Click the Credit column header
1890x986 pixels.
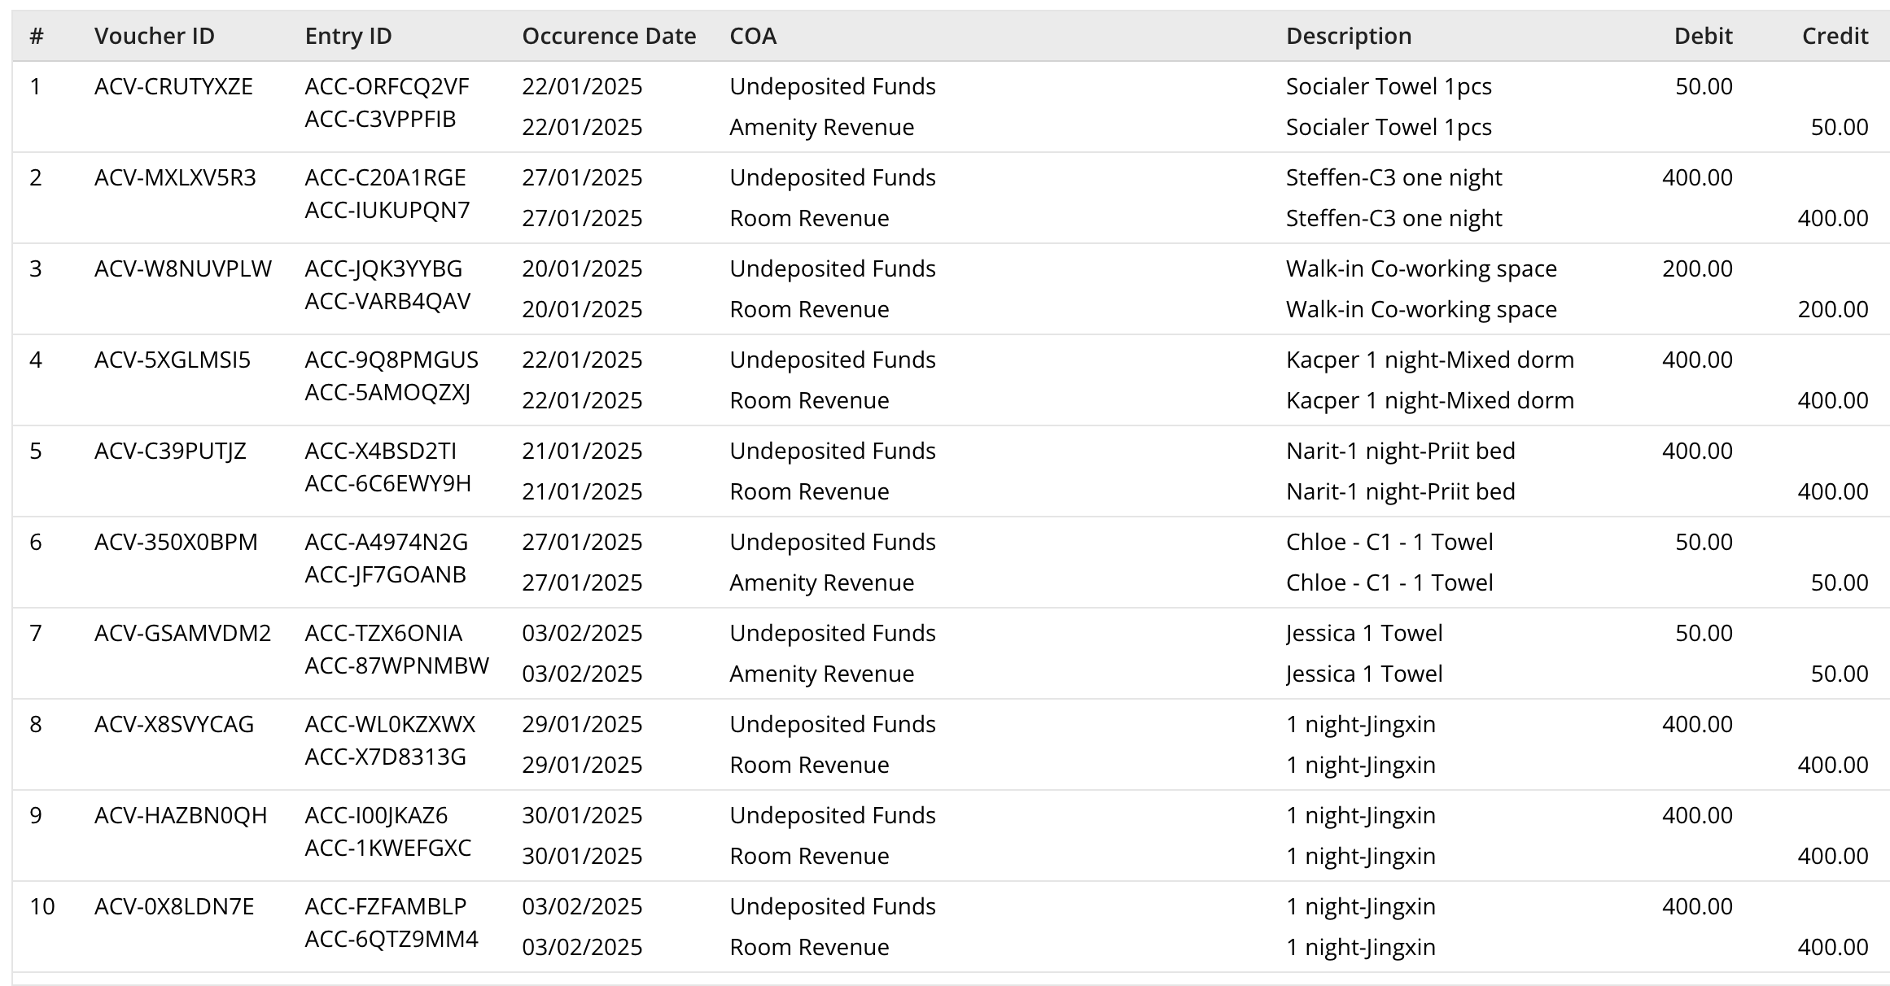[x=1834, y=36]
